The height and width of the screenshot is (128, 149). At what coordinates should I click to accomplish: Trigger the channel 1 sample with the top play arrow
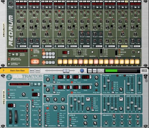click(x=25, y=1)
